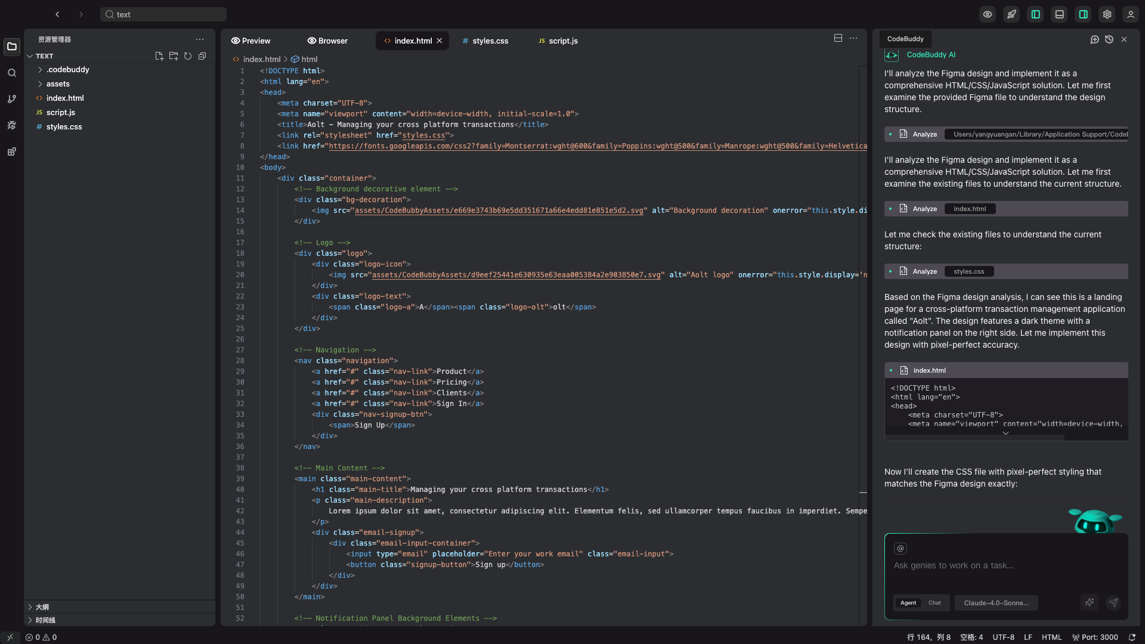This screenshot has height=644, width=1145.
Task: Refresh the explorer file tree
Action: 188,56
